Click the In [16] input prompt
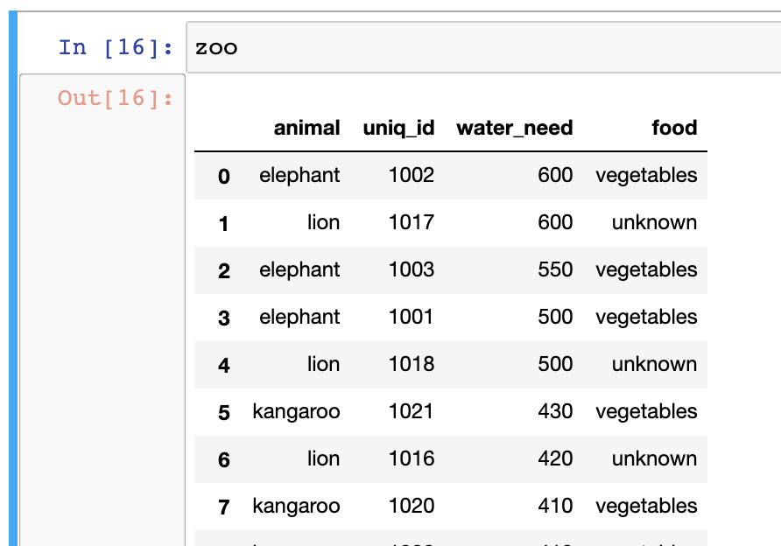 tap(116, 47)
